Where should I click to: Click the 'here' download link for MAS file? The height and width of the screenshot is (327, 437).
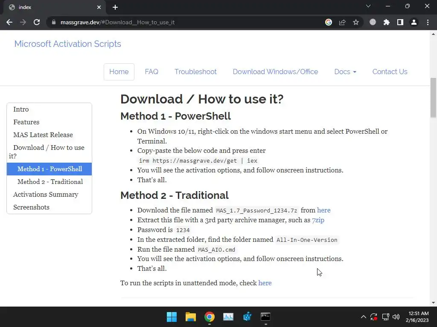coord(324,210)
